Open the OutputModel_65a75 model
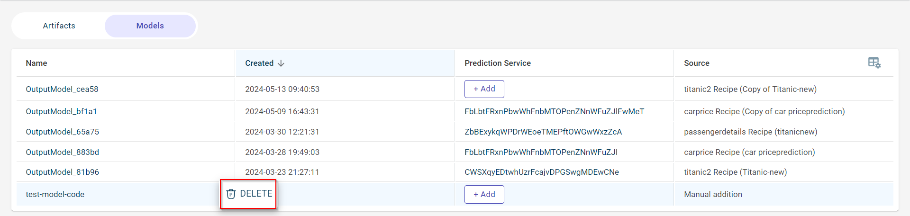The height and width of the screenshot is (216, 910). point(62,132)
